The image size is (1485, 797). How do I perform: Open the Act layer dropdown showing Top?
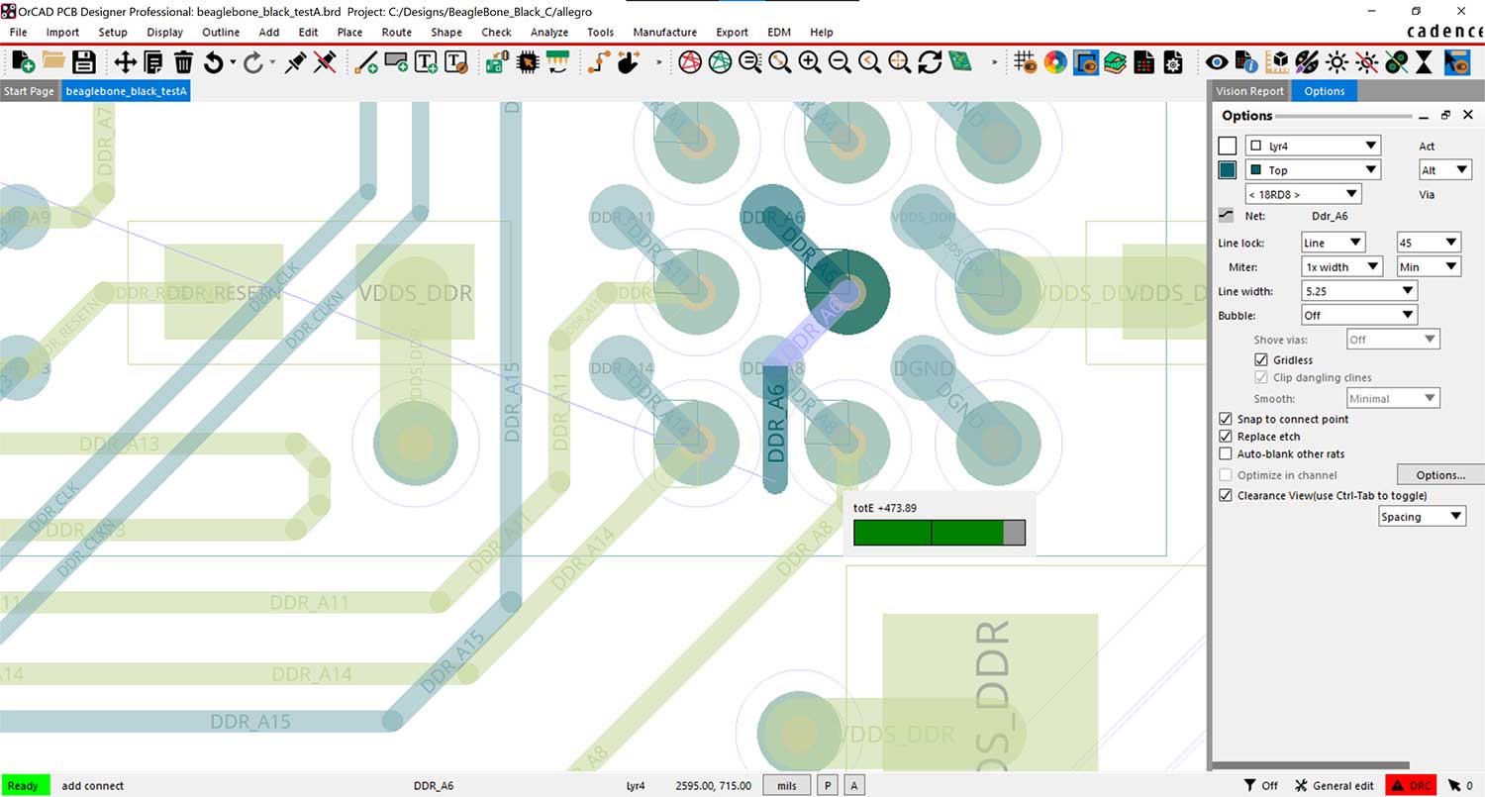point(1312,170)
